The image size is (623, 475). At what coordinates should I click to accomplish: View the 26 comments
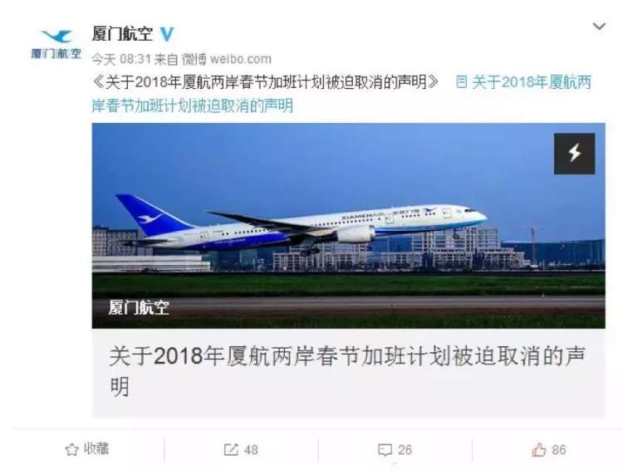click(x=405, y=449)
